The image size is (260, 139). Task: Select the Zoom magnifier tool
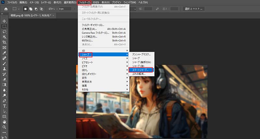(4, 127)
